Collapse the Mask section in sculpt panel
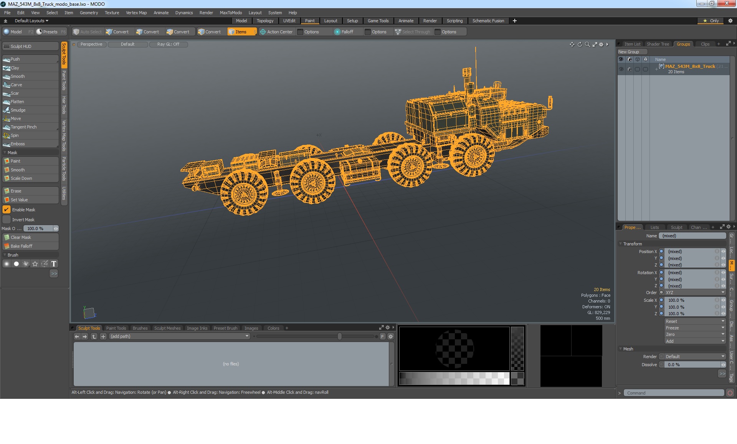 [x=5, y=153]
